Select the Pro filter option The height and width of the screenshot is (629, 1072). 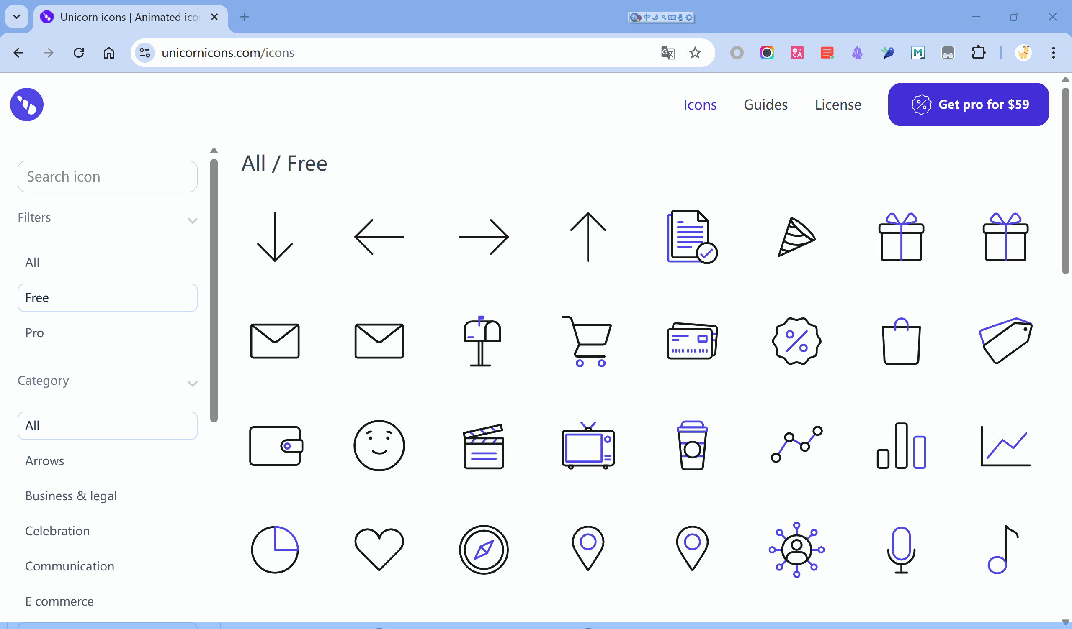tap(34, 333)
